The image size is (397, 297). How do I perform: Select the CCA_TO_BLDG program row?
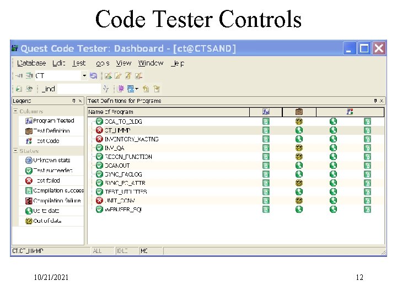pyautogui.click(x=236, y=122)
